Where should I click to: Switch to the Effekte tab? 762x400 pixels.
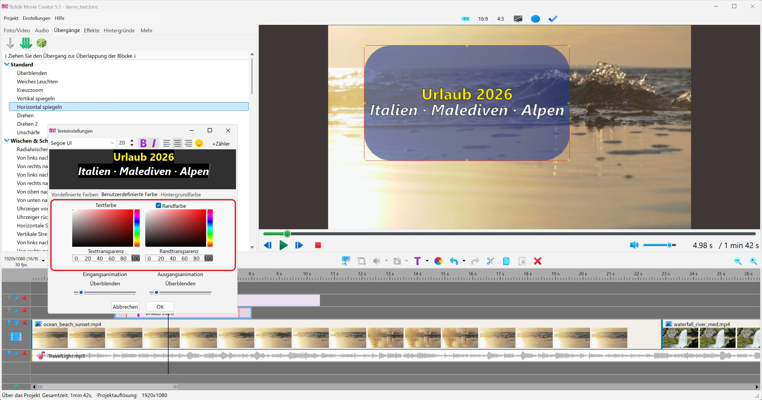91,30
